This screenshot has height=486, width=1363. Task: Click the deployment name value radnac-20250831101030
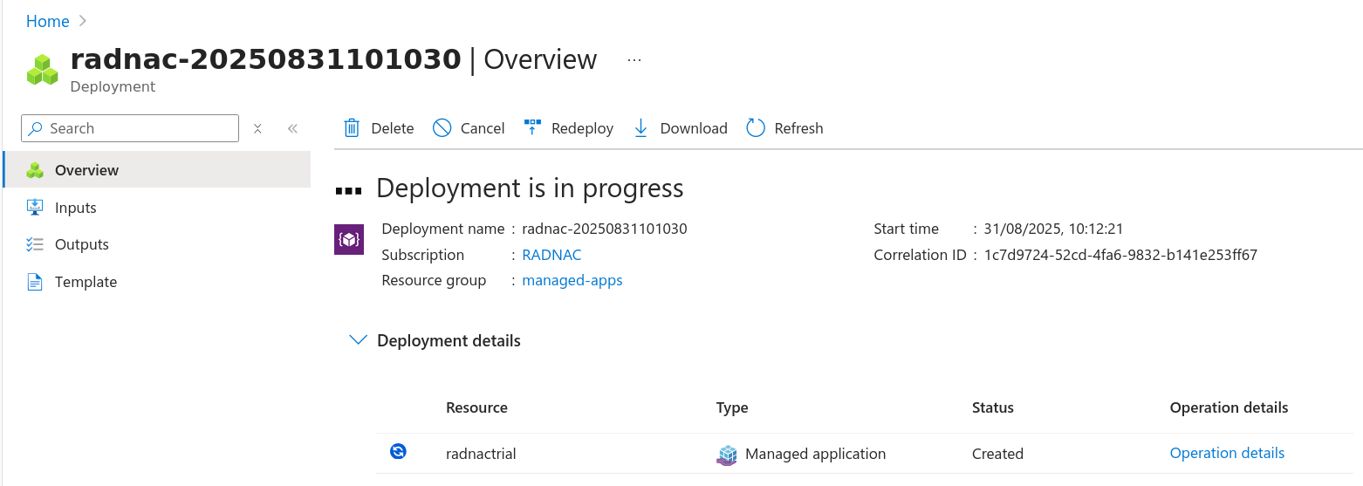click(x=605, y=229)
